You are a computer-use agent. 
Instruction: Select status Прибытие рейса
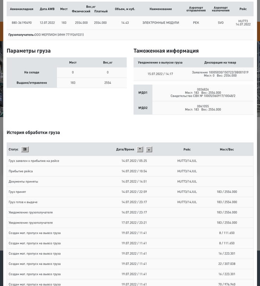tap(21, 171)
